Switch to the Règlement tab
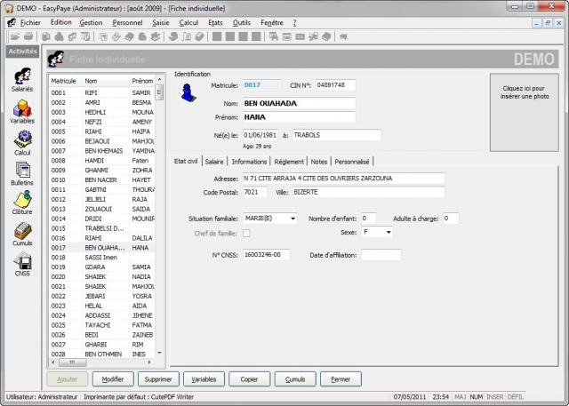This screenshot has height=406, width=569. [x=289, y=162]
